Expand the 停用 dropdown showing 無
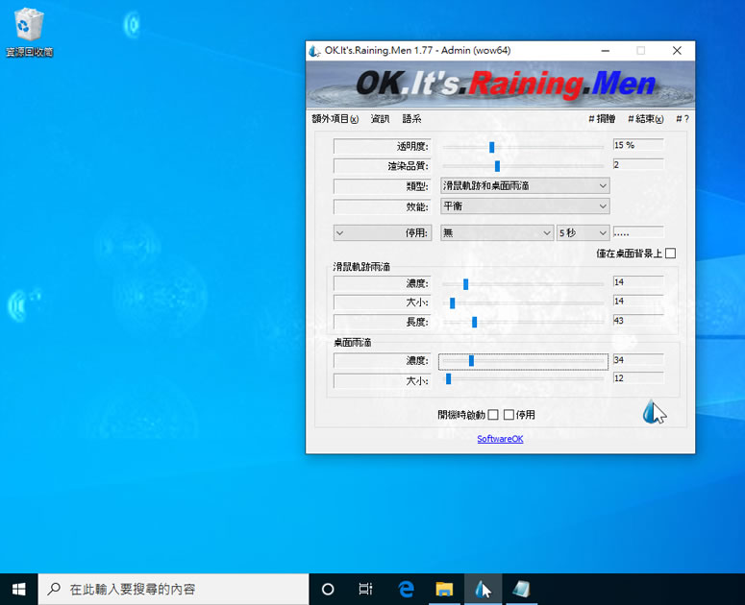Viewport: 745px width, 605px height. (497, 232)
